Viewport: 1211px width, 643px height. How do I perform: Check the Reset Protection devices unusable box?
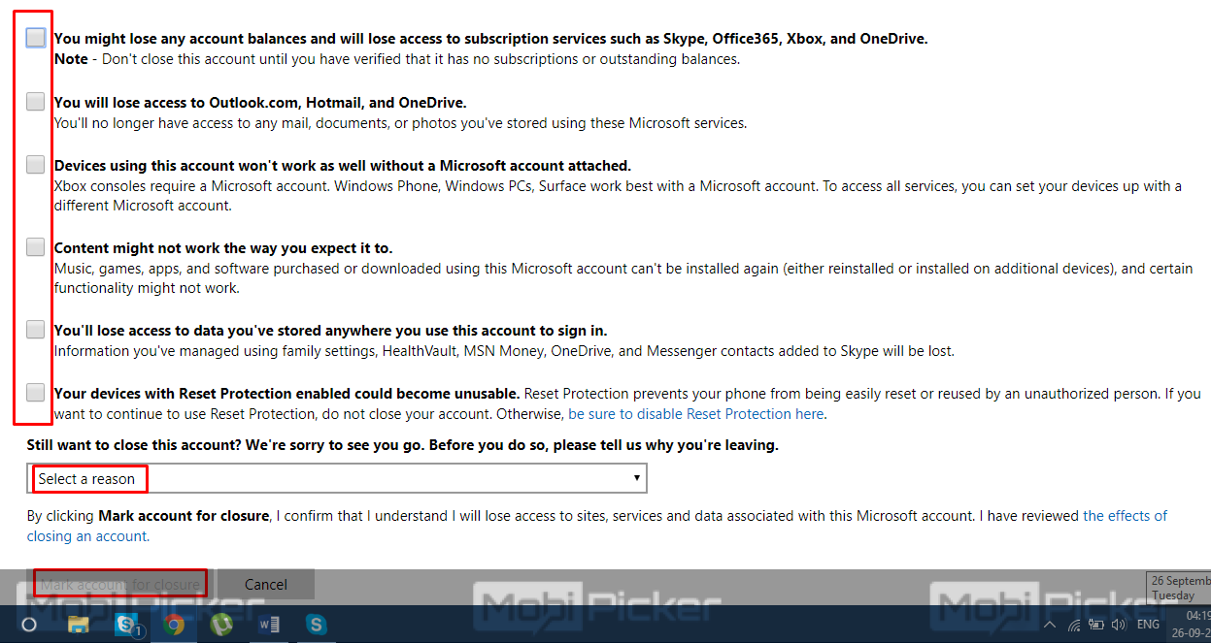coord(36,392)
